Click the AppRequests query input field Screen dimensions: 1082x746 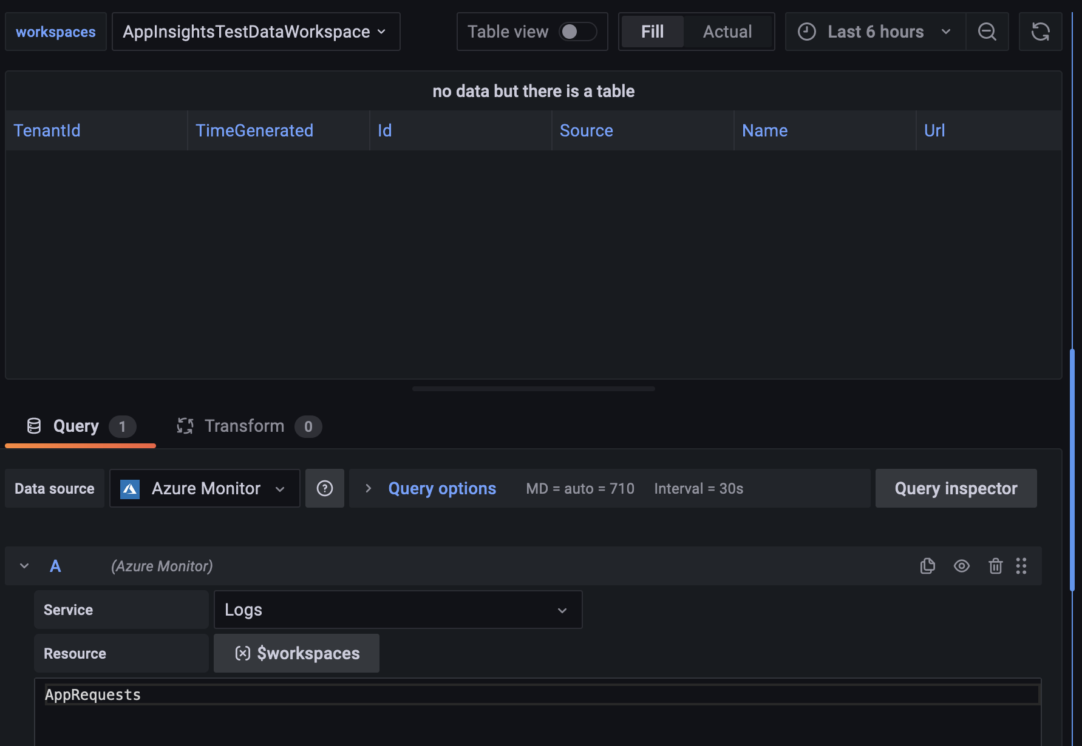(x=364, y=694)
